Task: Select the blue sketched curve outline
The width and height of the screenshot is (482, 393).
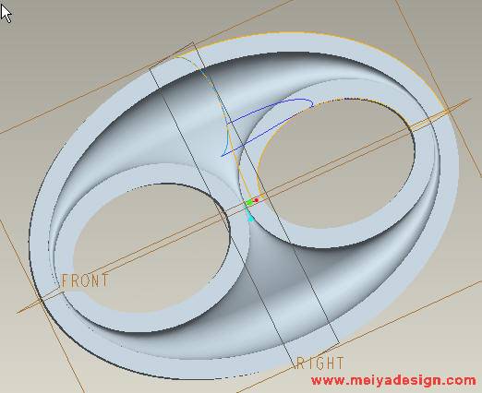Action: [x=267, y=127]
